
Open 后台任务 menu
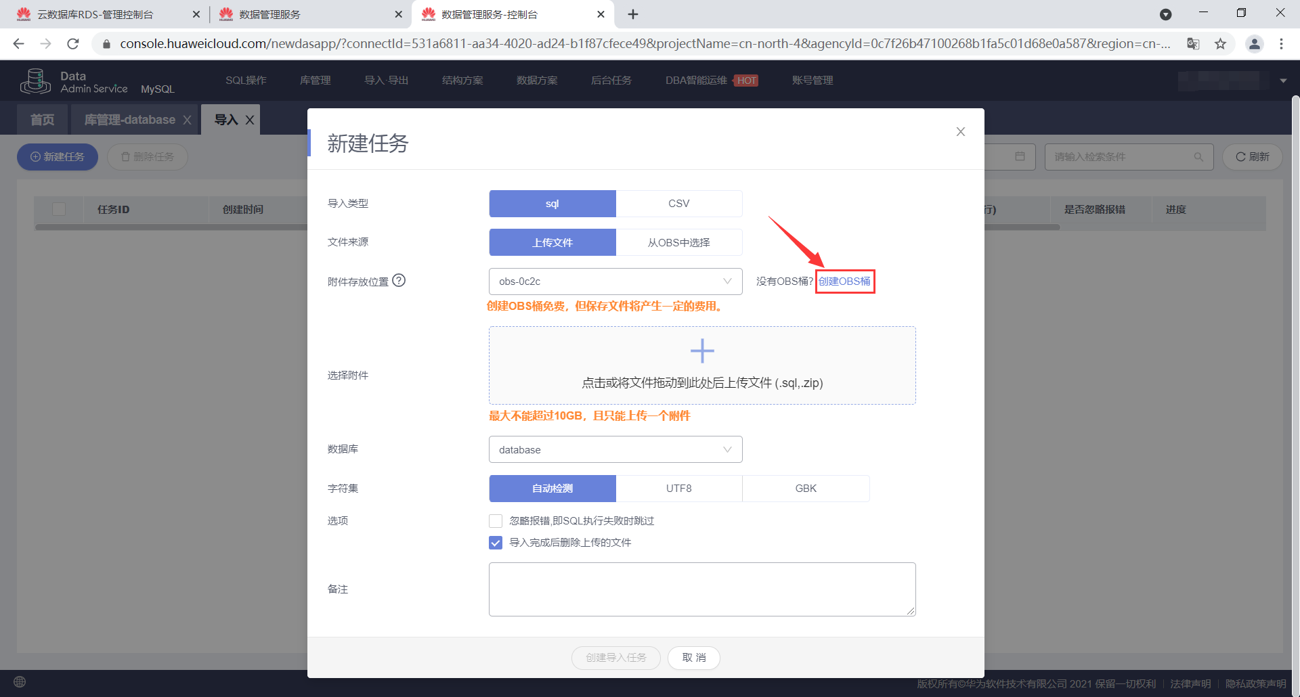(x=611, y=81)
